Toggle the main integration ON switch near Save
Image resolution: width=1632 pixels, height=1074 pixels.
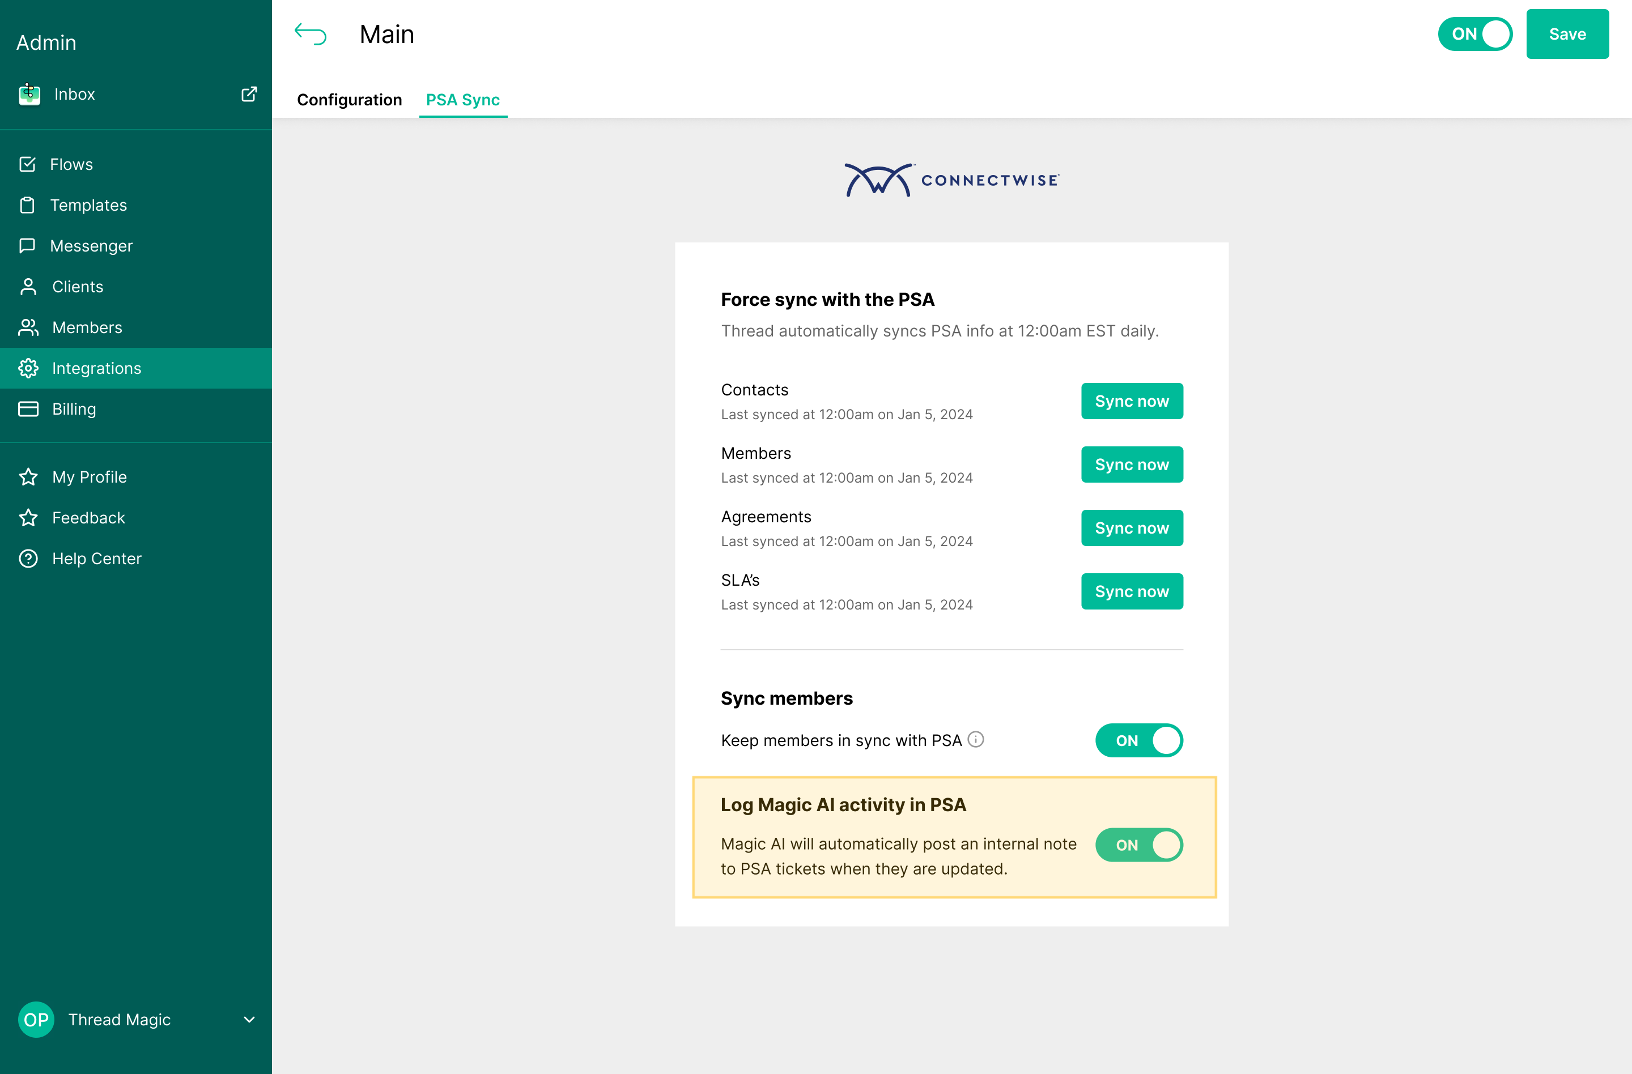[1475, 34]
